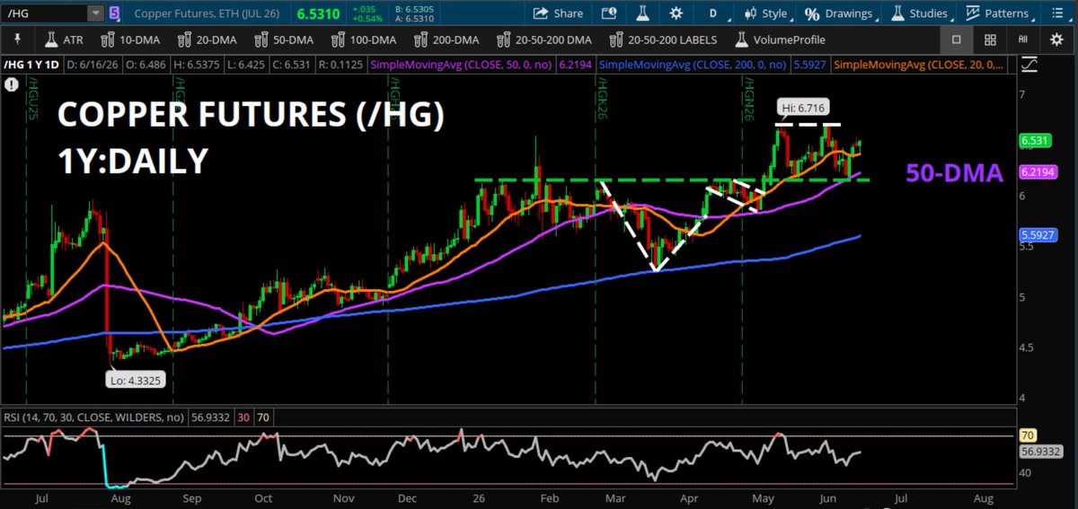Click the 6.2194 moving average value in header
Viewport: 1078px width, 509px height.
[576, 65]
